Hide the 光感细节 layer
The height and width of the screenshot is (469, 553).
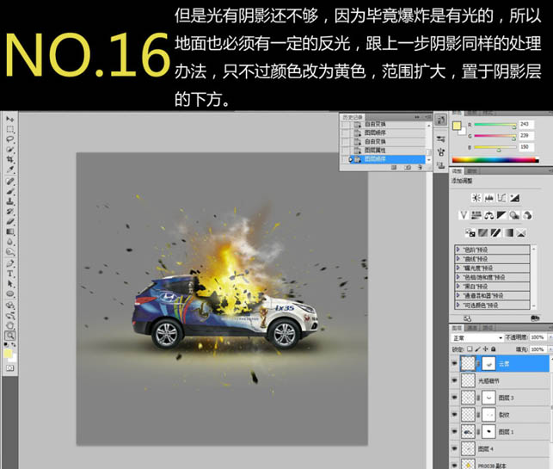pos(455,380)
